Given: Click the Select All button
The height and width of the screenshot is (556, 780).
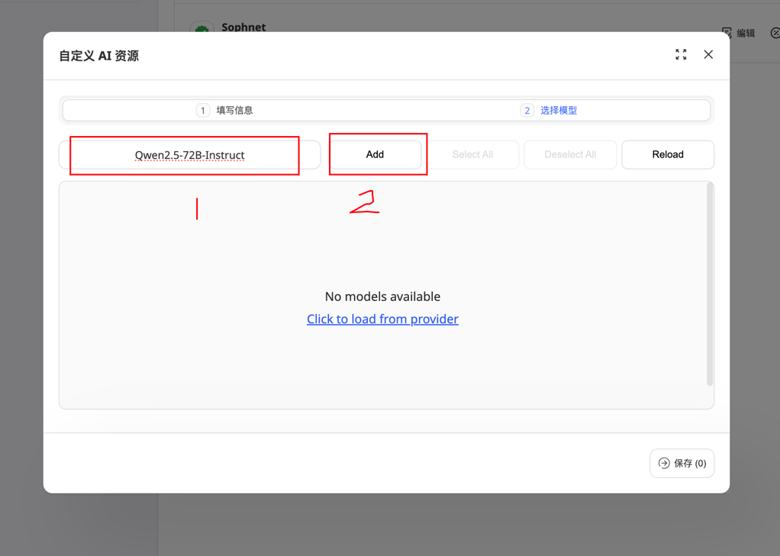Looking at the screenshot, I should click(472, 154).
